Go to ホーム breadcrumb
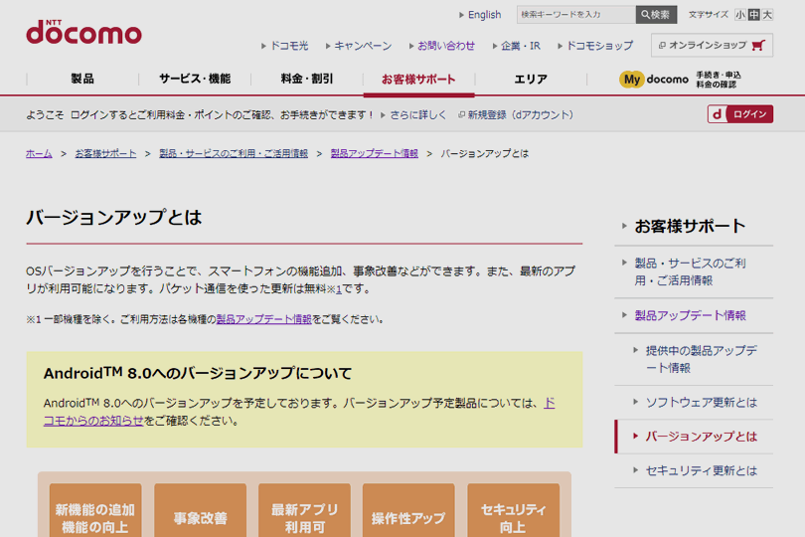Image resolution: width=805 pixels, height=537 pixels. pos(39,153)
